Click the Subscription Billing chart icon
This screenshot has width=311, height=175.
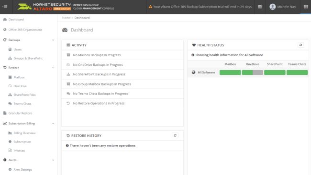coord(5,124)
